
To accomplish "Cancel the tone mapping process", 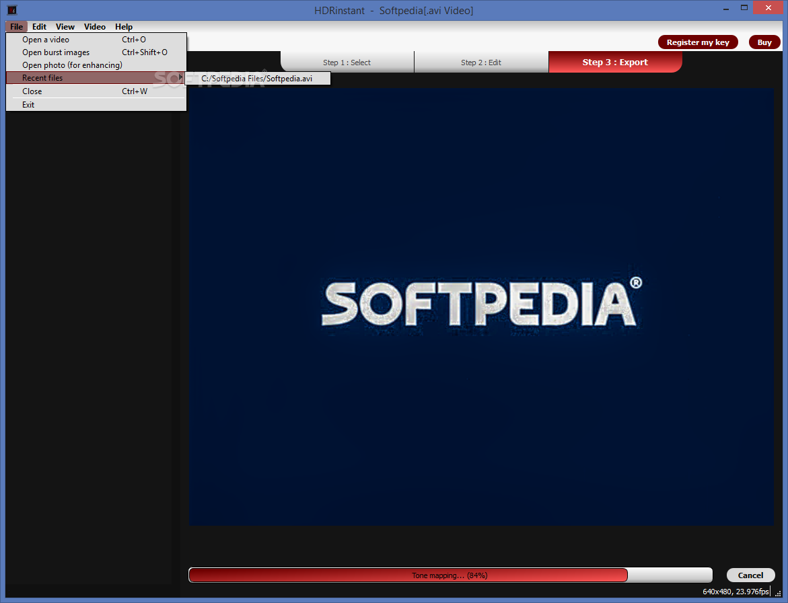I will coord(750,575).
